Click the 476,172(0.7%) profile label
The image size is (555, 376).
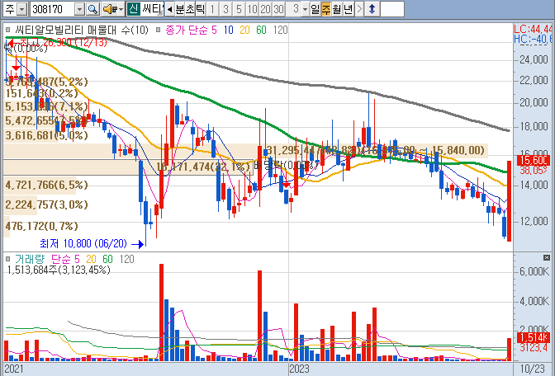click(x=41, y=226)
